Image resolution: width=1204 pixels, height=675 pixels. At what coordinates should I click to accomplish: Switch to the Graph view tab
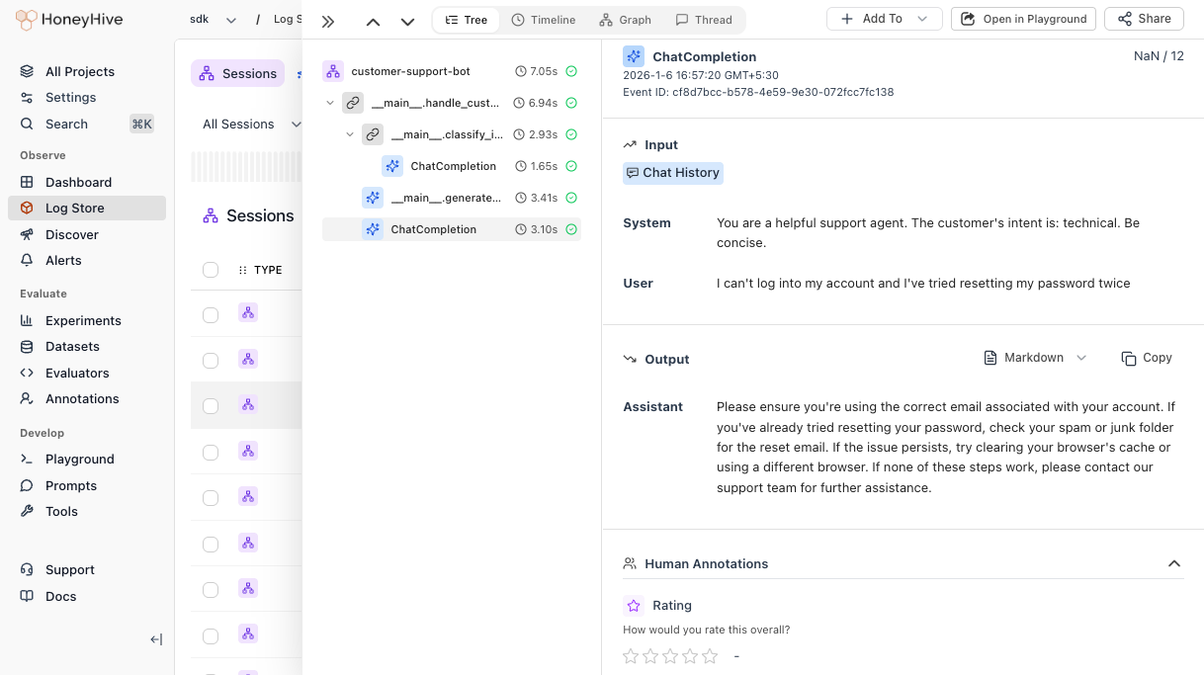[625, 20]
